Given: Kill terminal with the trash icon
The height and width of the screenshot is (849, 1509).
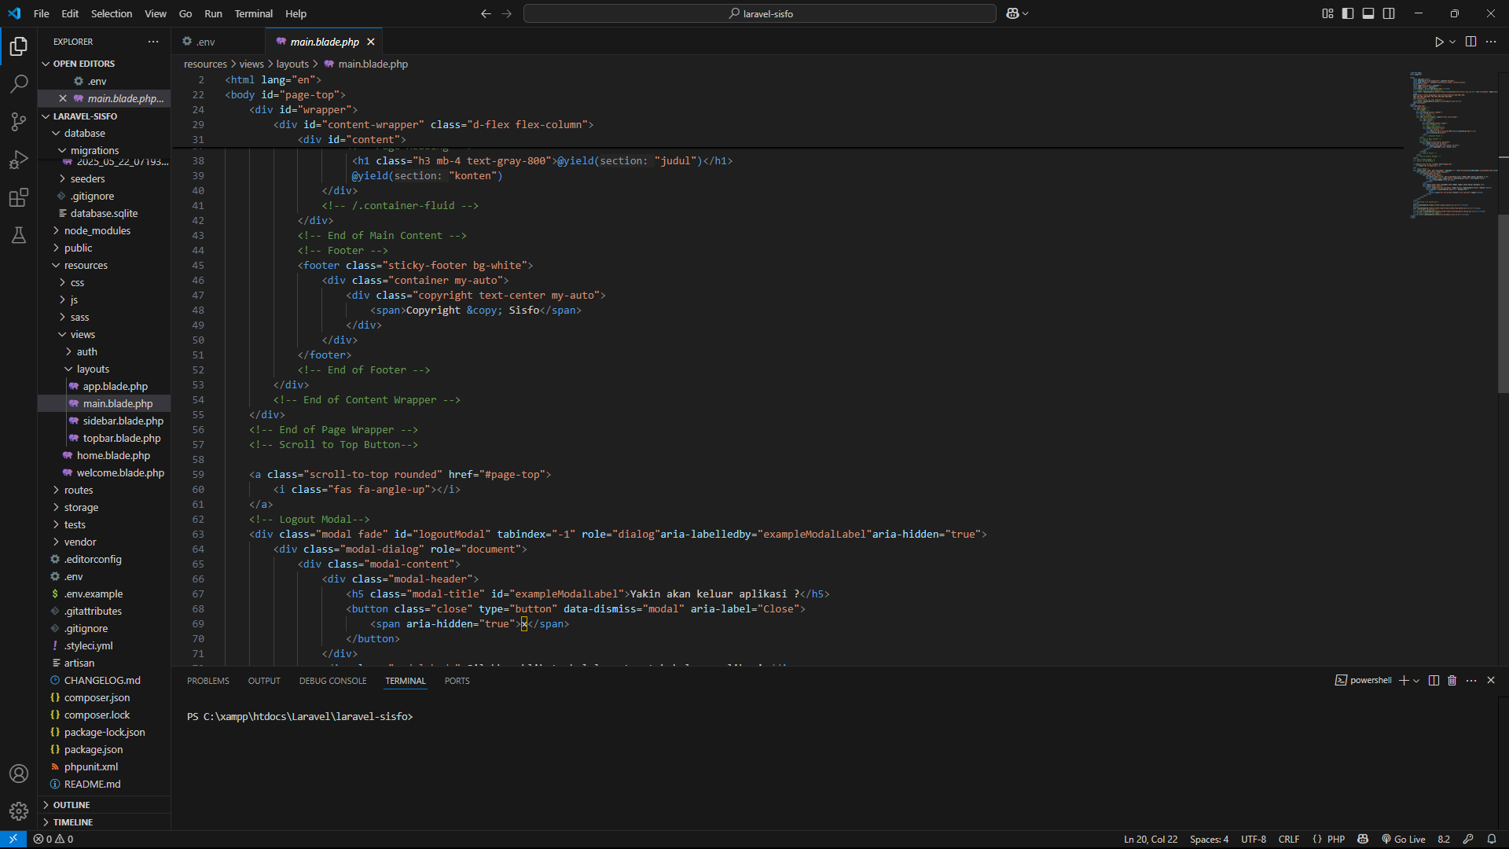Looking at the screenshot, I should click(1452, 681).
